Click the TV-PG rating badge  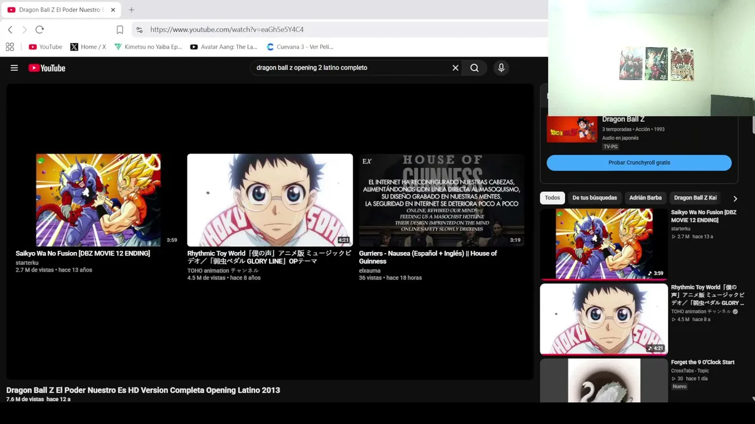coord(610,147)
